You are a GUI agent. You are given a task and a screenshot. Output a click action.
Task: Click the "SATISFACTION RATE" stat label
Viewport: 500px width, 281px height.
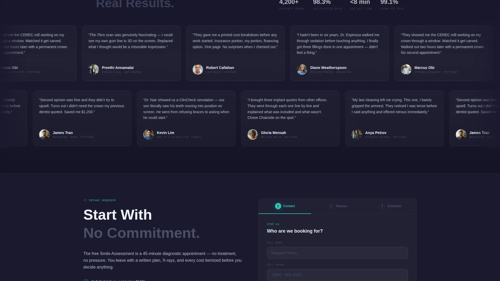(x=327, y=9)
